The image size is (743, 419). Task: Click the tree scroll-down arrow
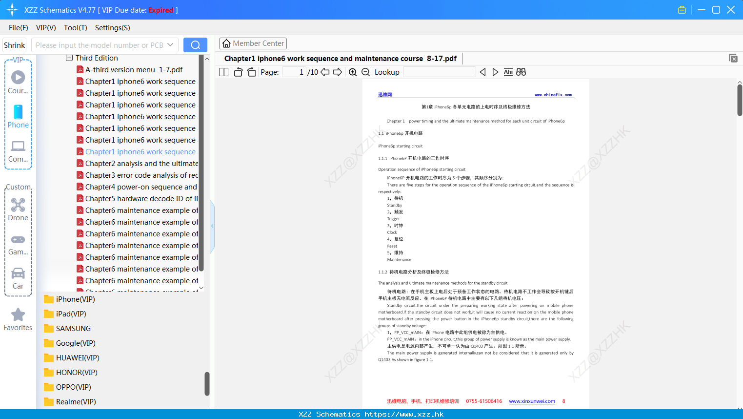point(201,288)
